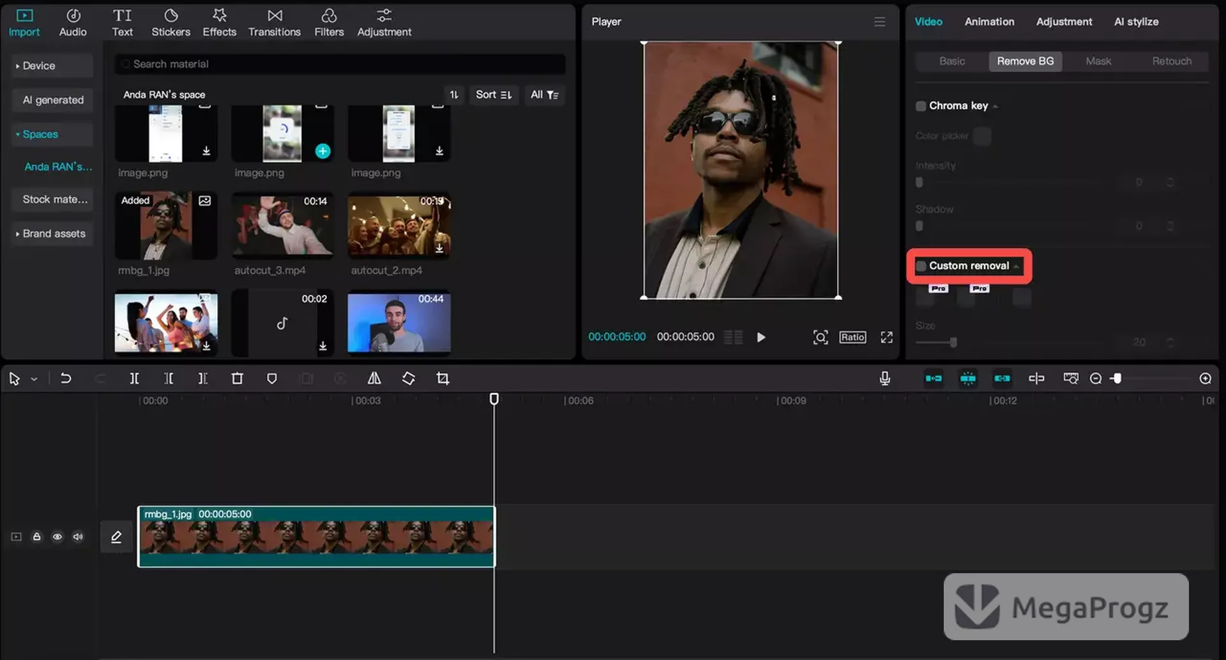Click the Search material field

[x=340, y=64]
